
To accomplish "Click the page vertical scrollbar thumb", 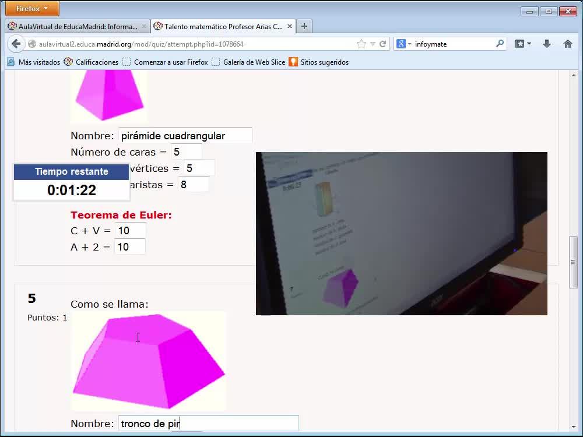I will [573, 262].
